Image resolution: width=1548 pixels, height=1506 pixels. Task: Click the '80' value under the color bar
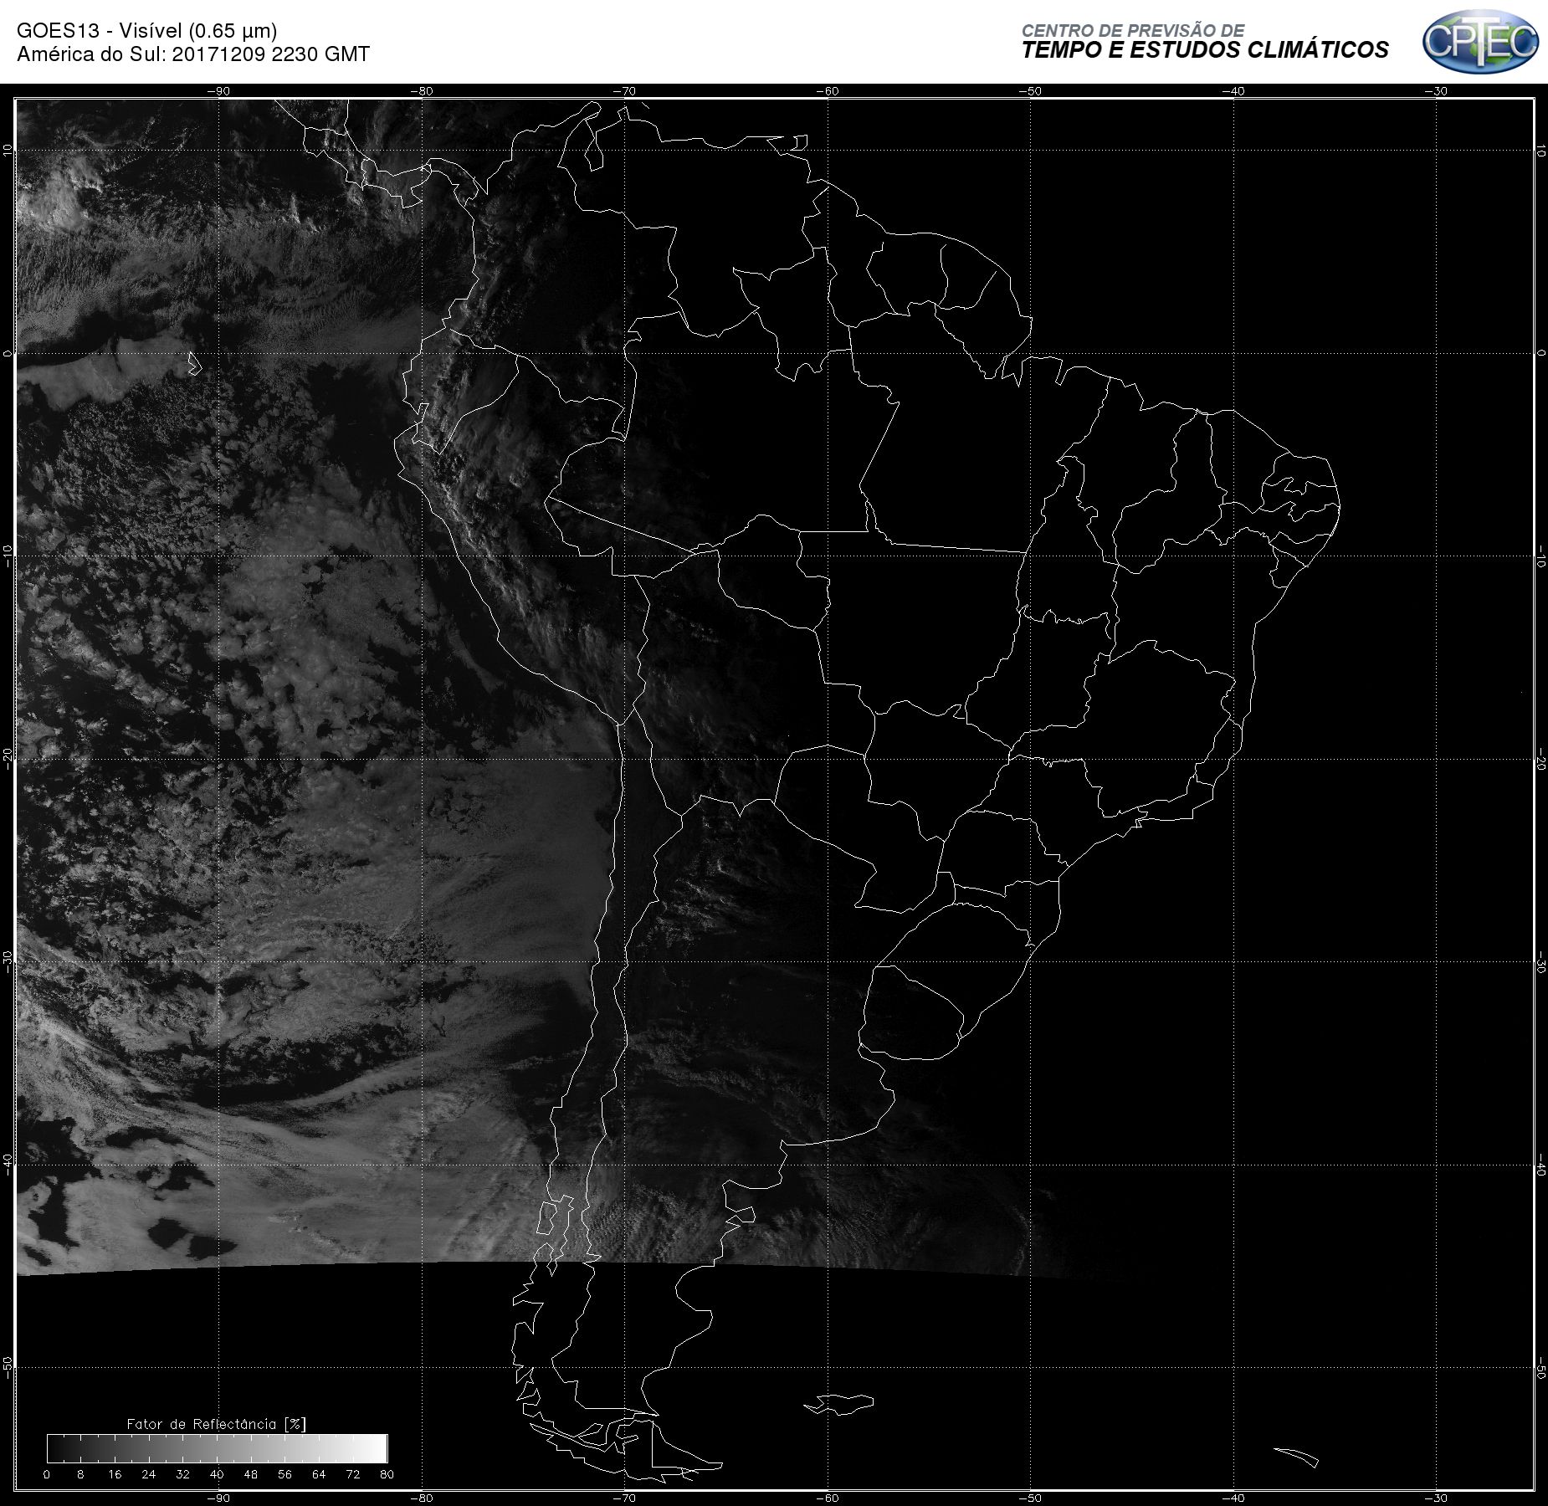(x=387, y=1474)
